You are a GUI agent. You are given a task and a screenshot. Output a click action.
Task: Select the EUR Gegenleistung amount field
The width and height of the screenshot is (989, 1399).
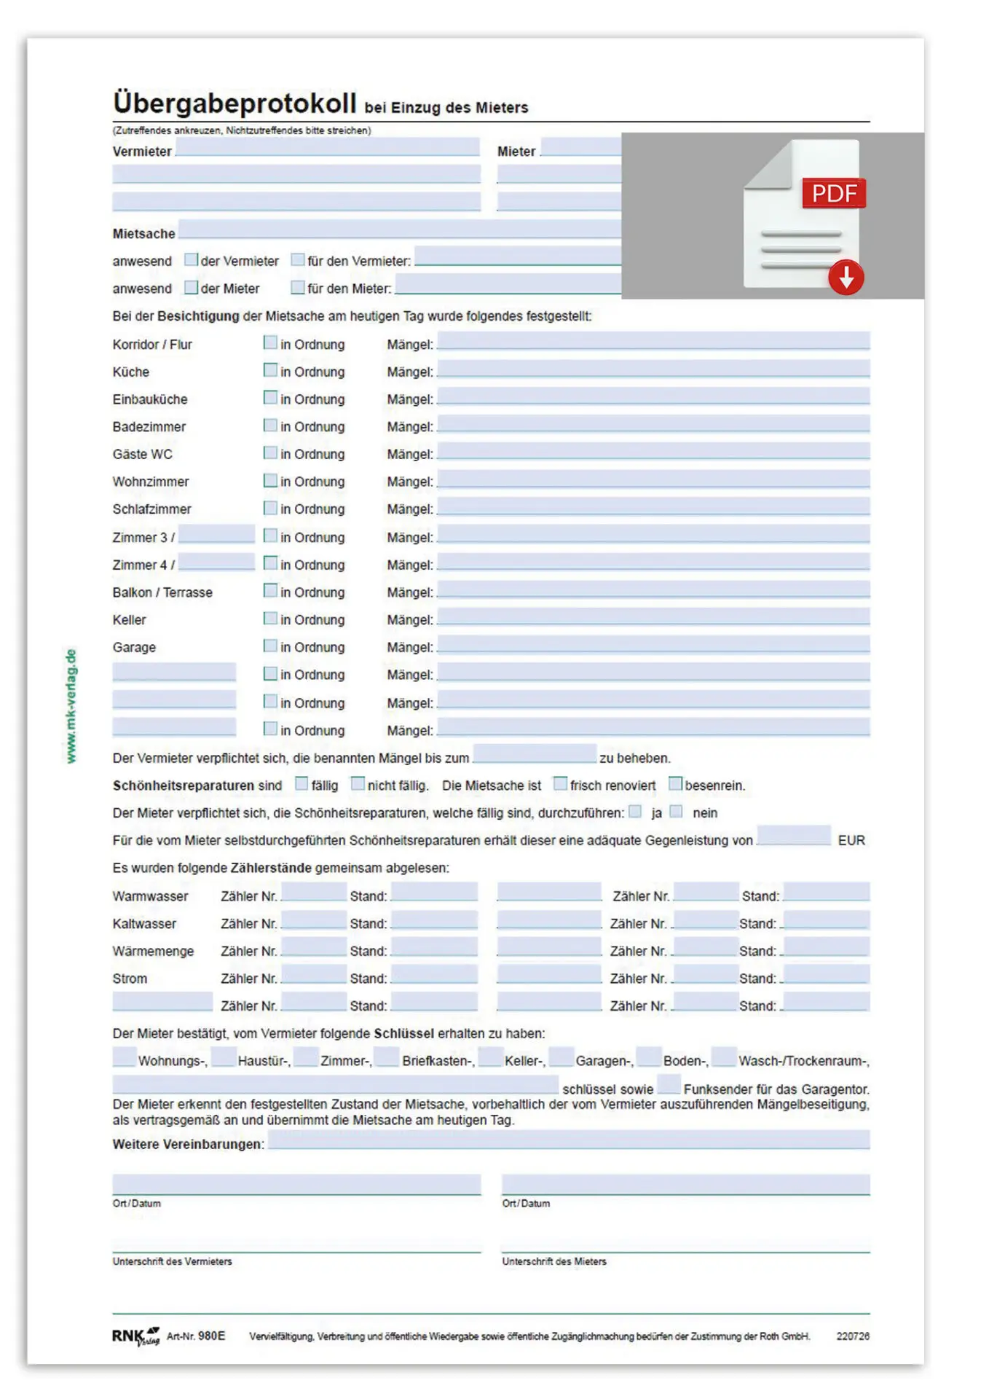pyautogui.click(x=794, y=836)
